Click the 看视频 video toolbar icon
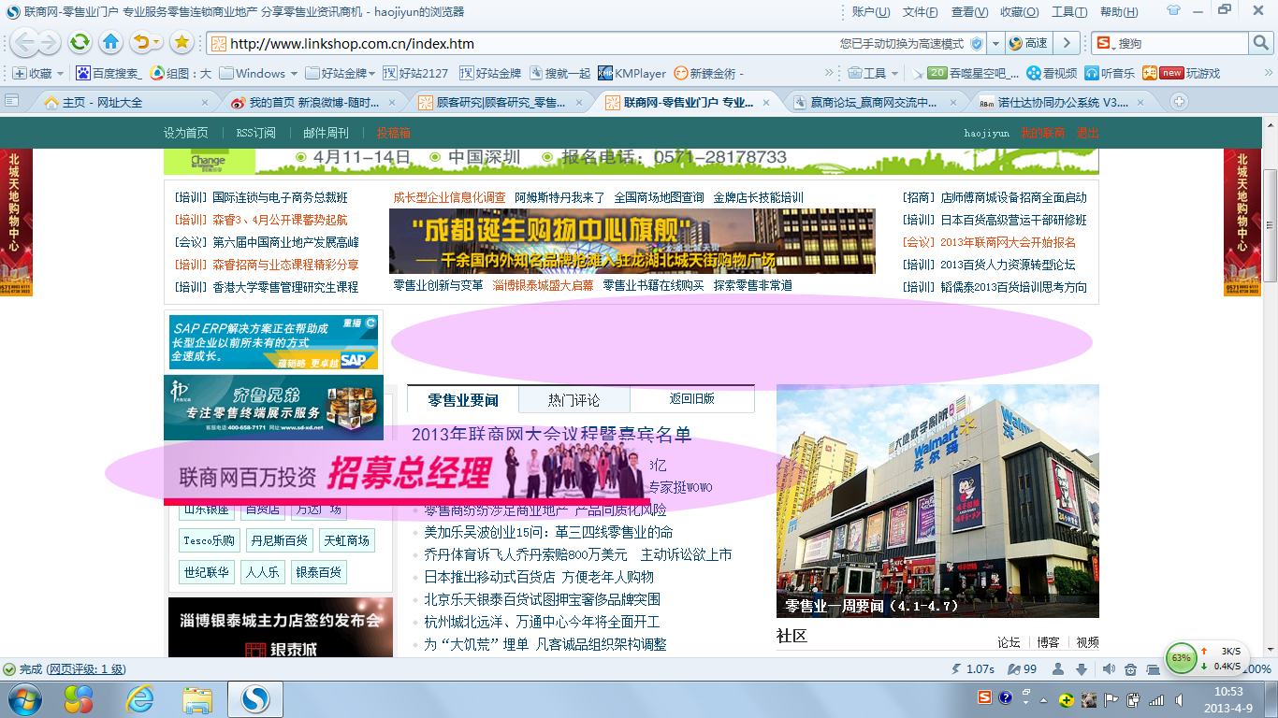The image size is (1278, 718). pyautogui.click(x=1052, y=73)
